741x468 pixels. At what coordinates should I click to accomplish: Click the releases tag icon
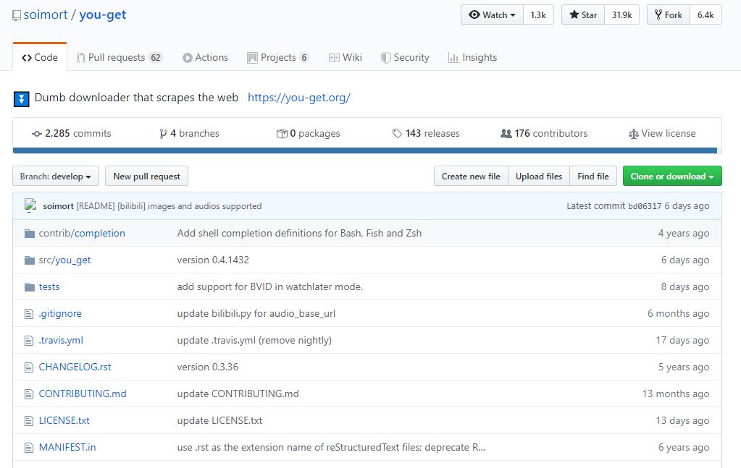[397, 134]
